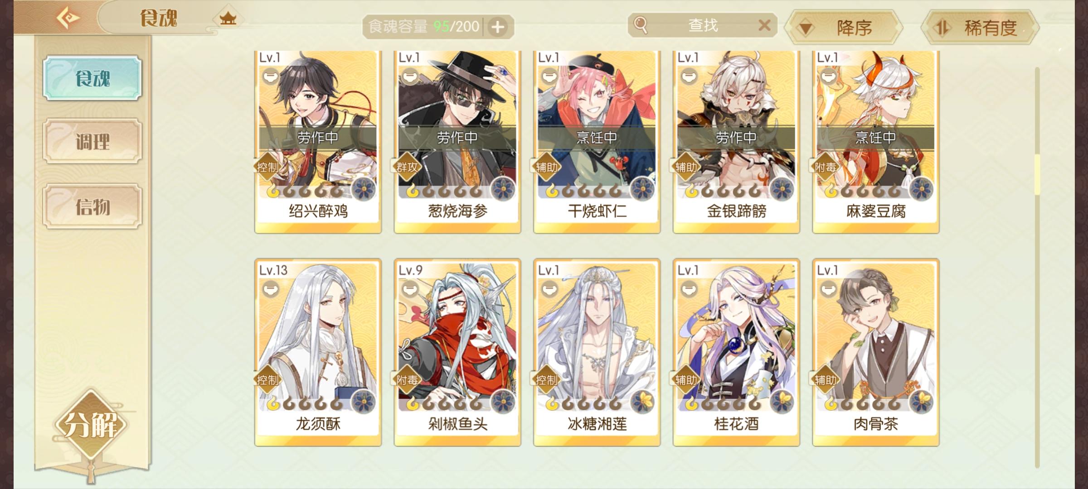Switch to the 调理 tab

tap(92, 142)
